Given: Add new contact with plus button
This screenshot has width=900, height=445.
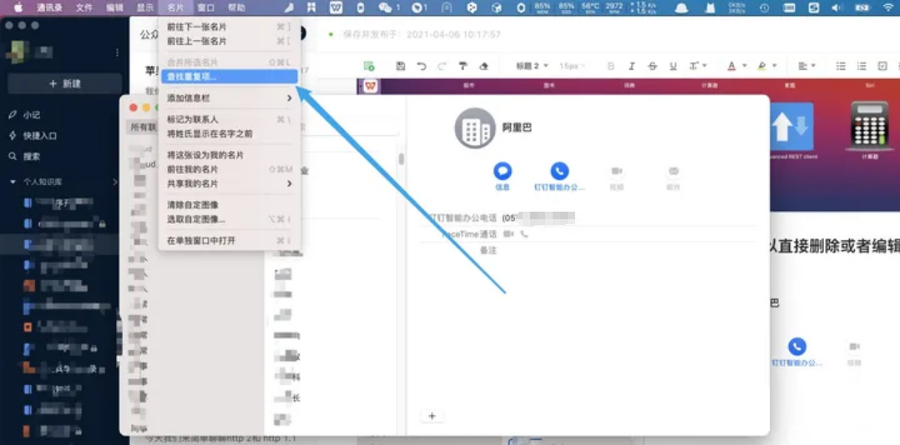Looking at the screenshot, I should (432, 417).
